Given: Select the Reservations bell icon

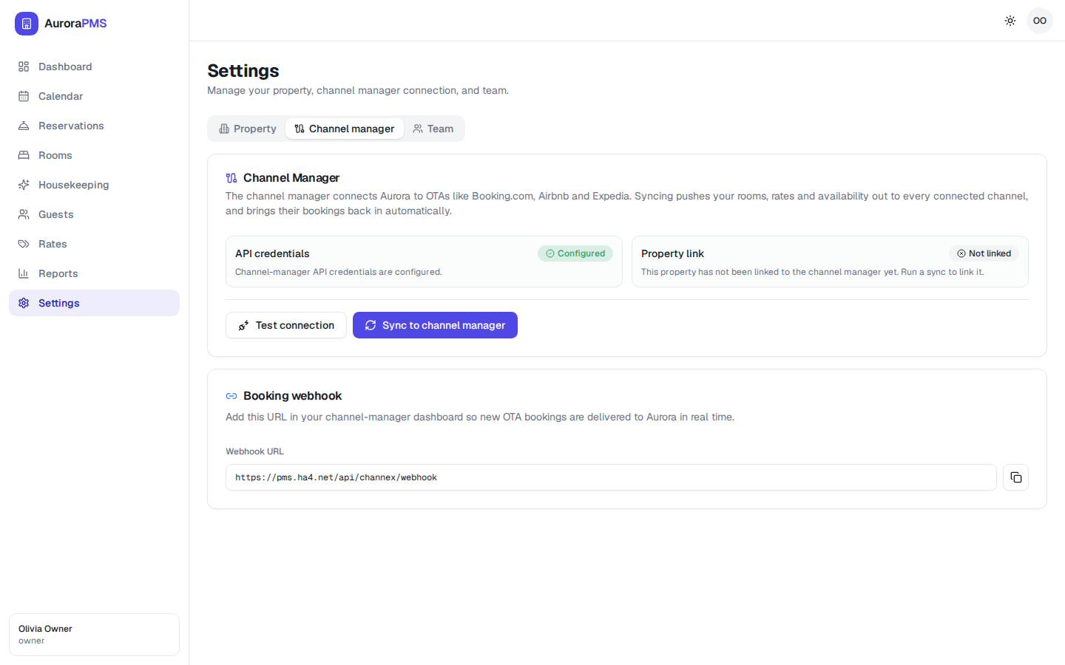Looking at the screenshot, I should tap(24, 126).
